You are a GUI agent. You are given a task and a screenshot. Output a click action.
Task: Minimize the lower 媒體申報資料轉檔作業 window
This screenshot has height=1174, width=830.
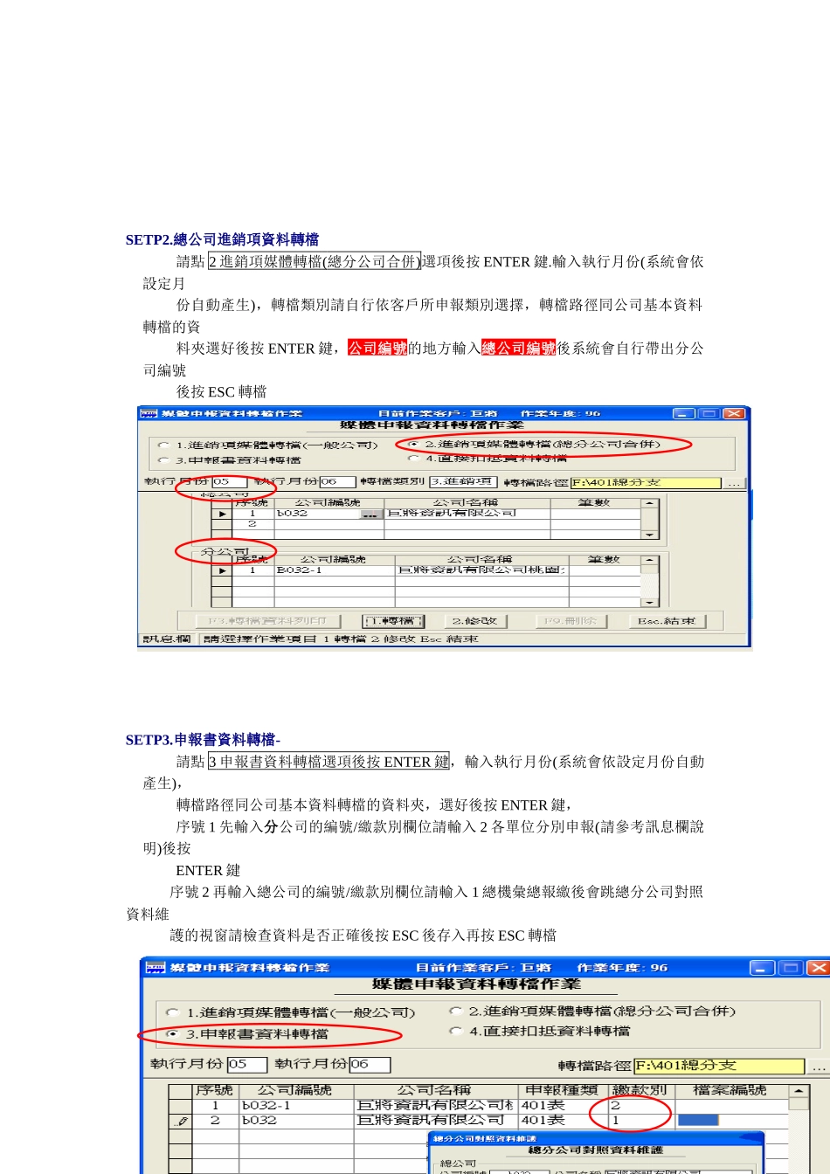(763, 967)
